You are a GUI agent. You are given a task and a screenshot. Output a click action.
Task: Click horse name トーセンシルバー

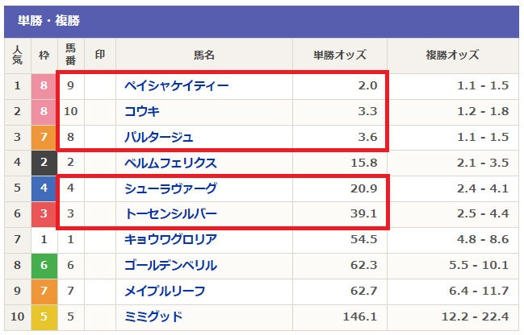(x=171, y=214)
